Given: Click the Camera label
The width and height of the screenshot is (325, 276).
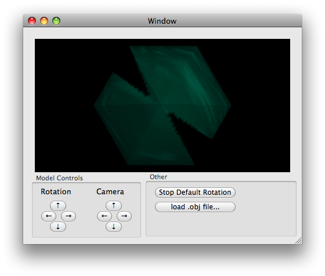Looking at the screenshot, I should (x=110, y=191).
